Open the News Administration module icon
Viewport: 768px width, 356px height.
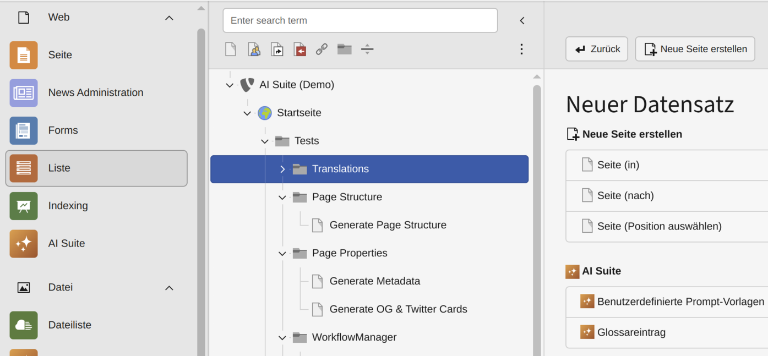coord(24,92)
